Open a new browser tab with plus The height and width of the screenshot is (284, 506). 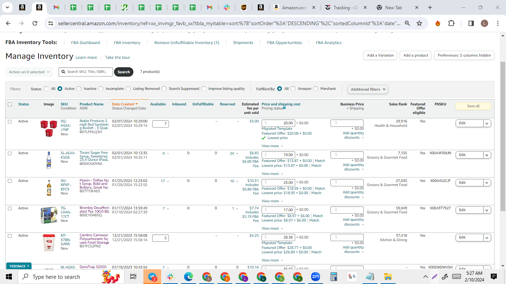click(430, 7)
